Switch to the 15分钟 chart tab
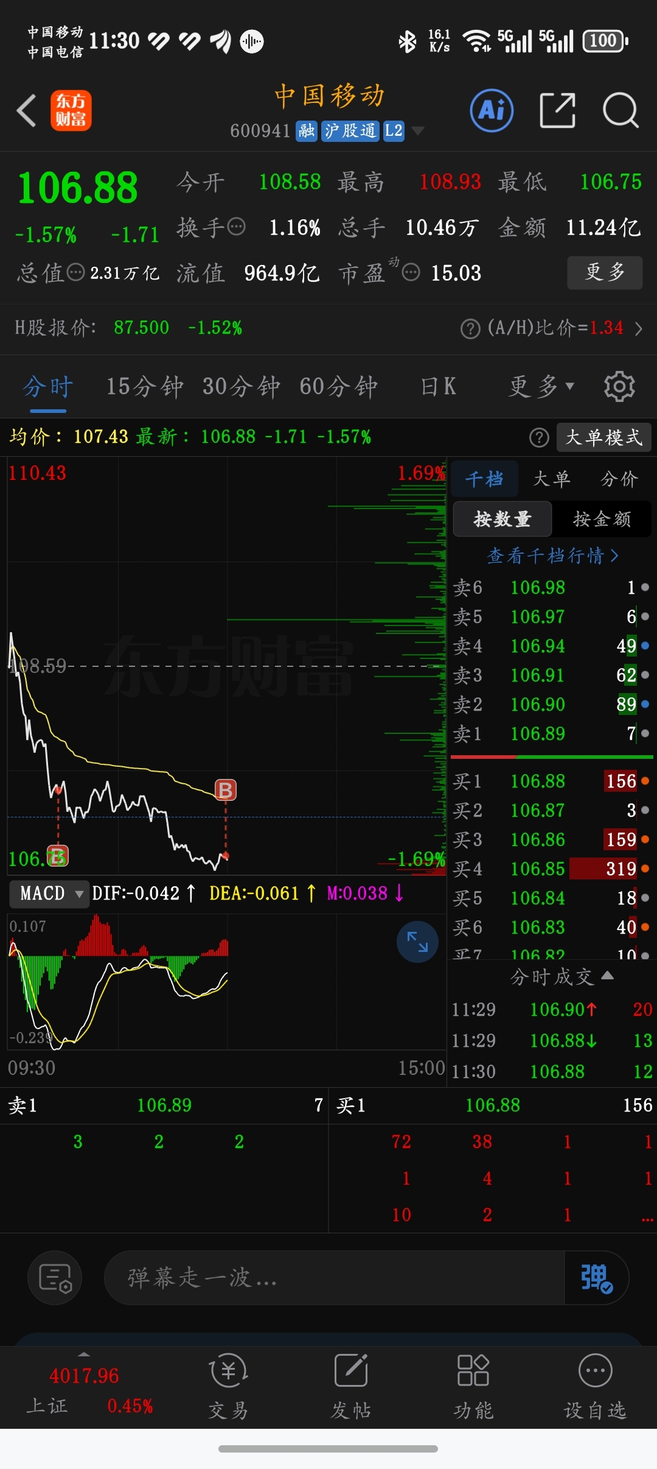Screen dimensions: 657x1469 click(145, 387)
